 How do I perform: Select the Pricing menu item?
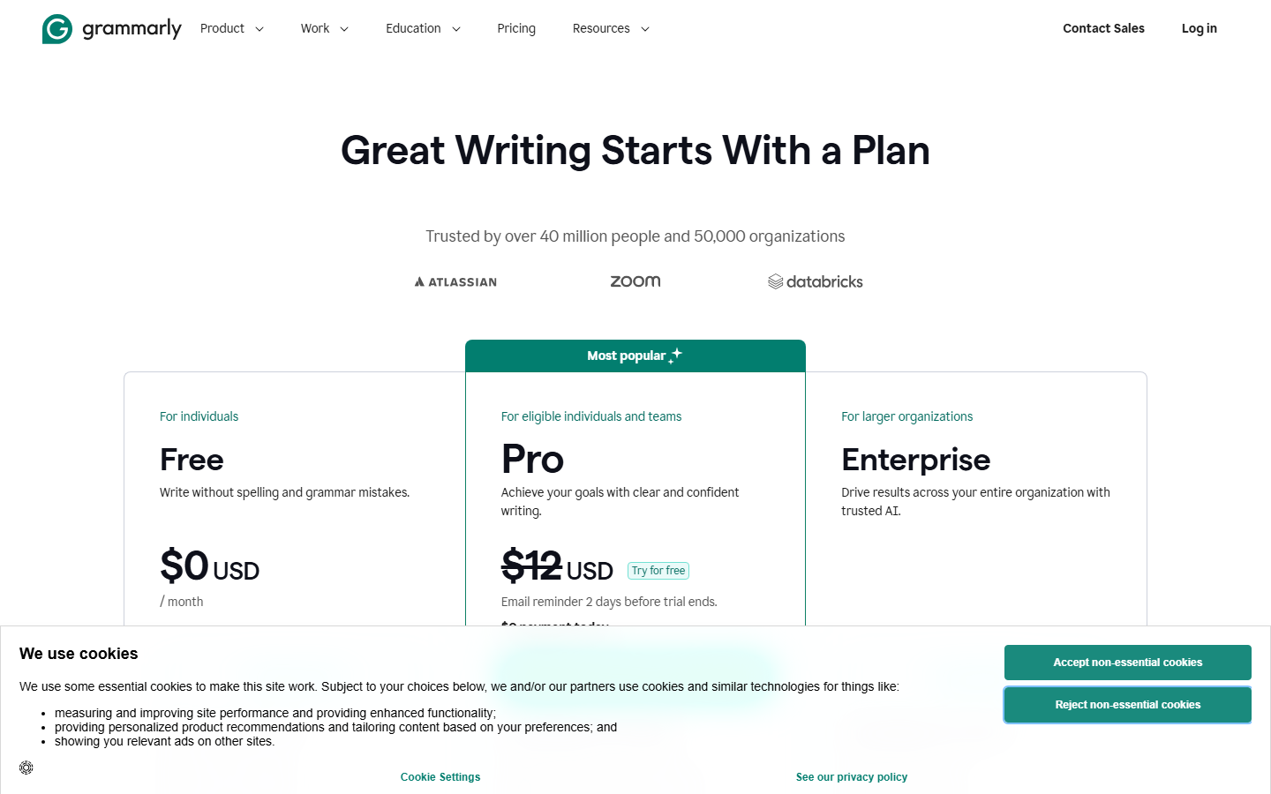pos(516,28)
